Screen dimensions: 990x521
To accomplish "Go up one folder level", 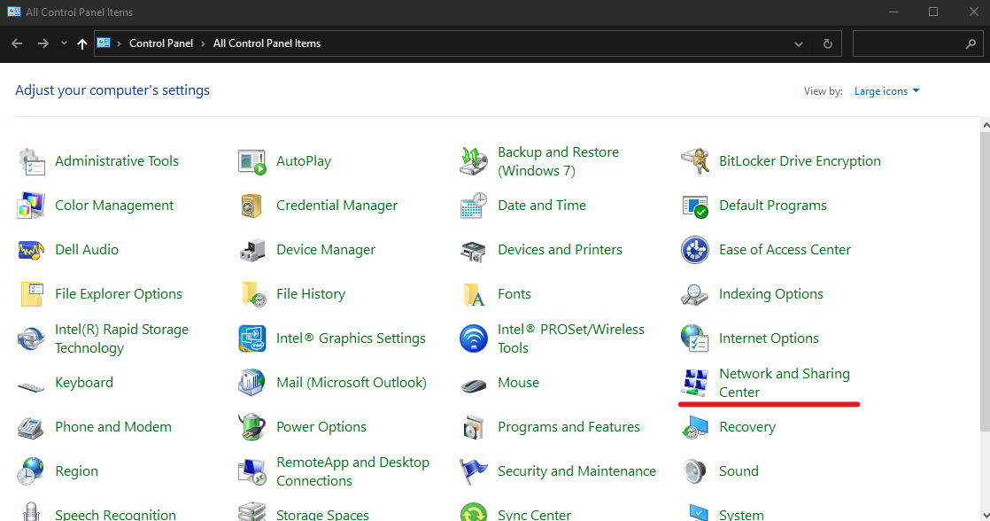I will [x=82, y=43].
